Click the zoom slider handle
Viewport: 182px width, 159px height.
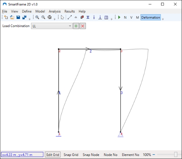point(176,155)
